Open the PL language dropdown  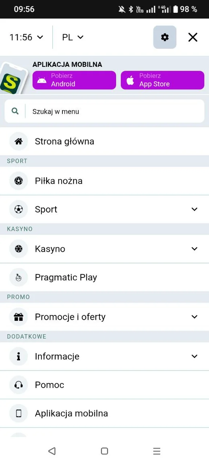click(x=72, y=37)
